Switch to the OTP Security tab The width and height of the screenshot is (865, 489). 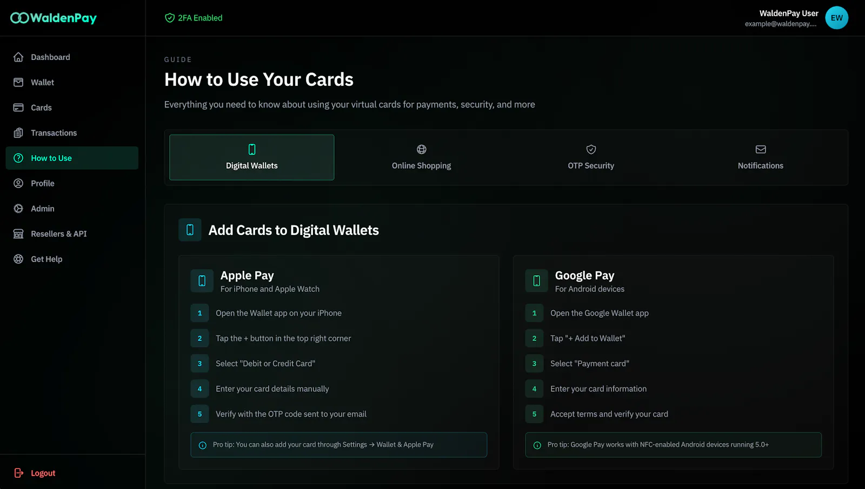tap(591, 157)
